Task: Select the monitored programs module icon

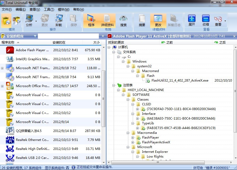Action: pyautogui.click(x=16, y=21)
